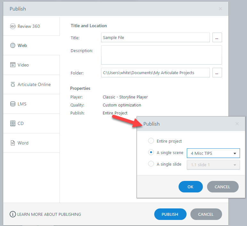
Task: Close the small Publish popup dialog
Action: click(x=237, y=124)
